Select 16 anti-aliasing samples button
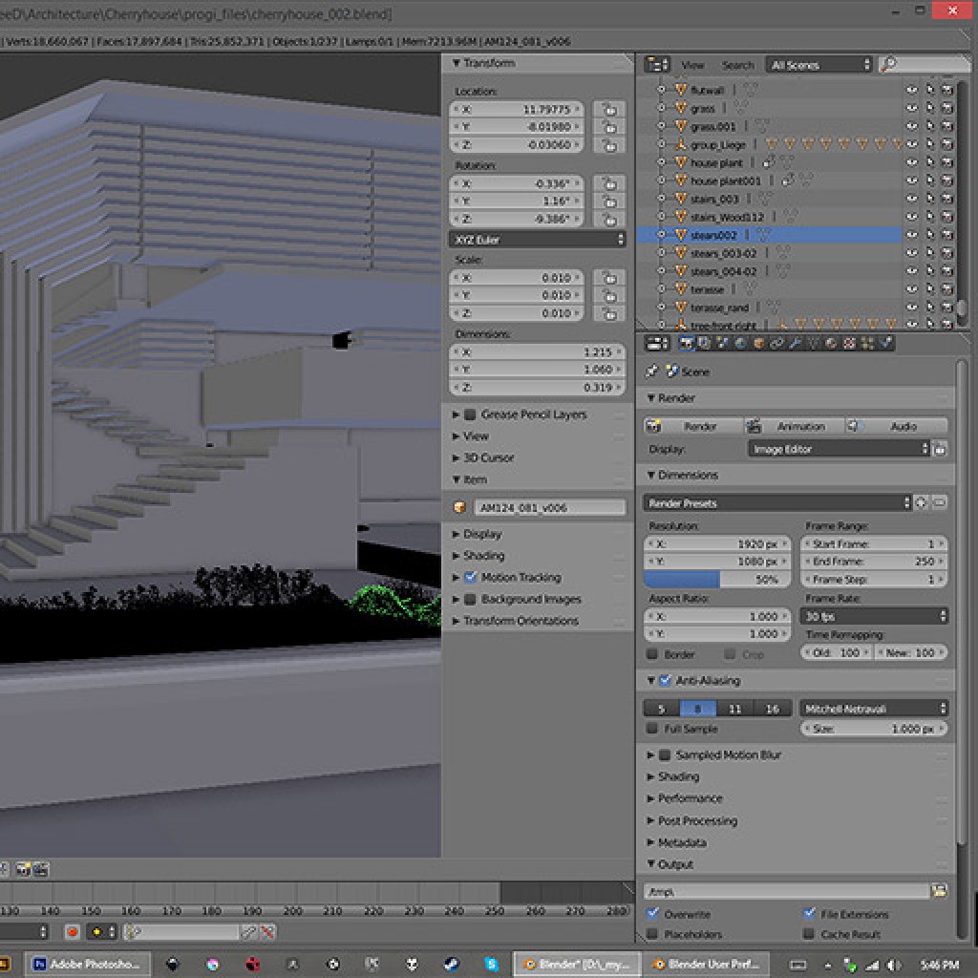 [772, 709]
